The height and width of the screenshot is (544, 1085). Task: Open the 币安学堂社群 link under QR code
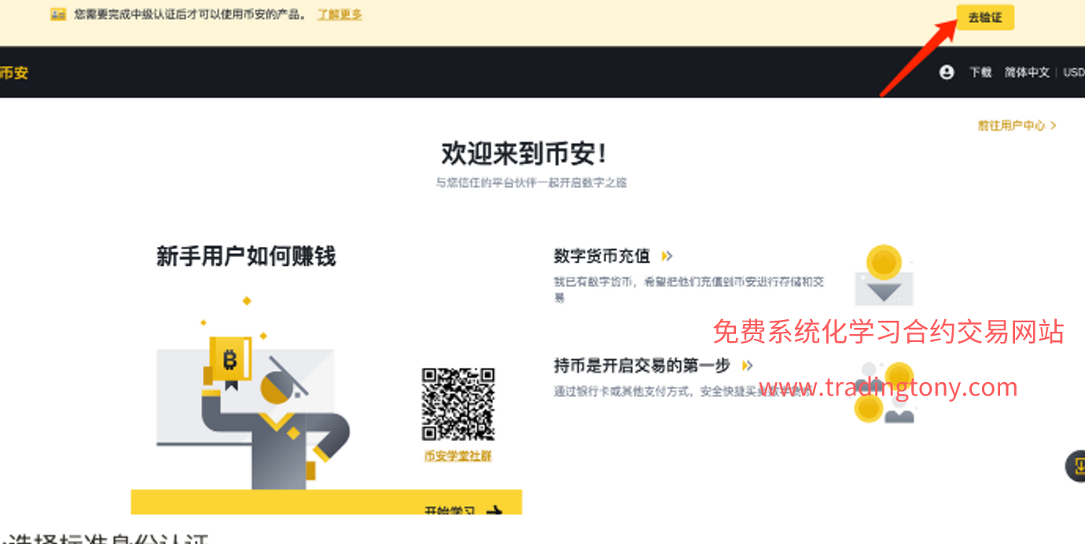point(458,456)
